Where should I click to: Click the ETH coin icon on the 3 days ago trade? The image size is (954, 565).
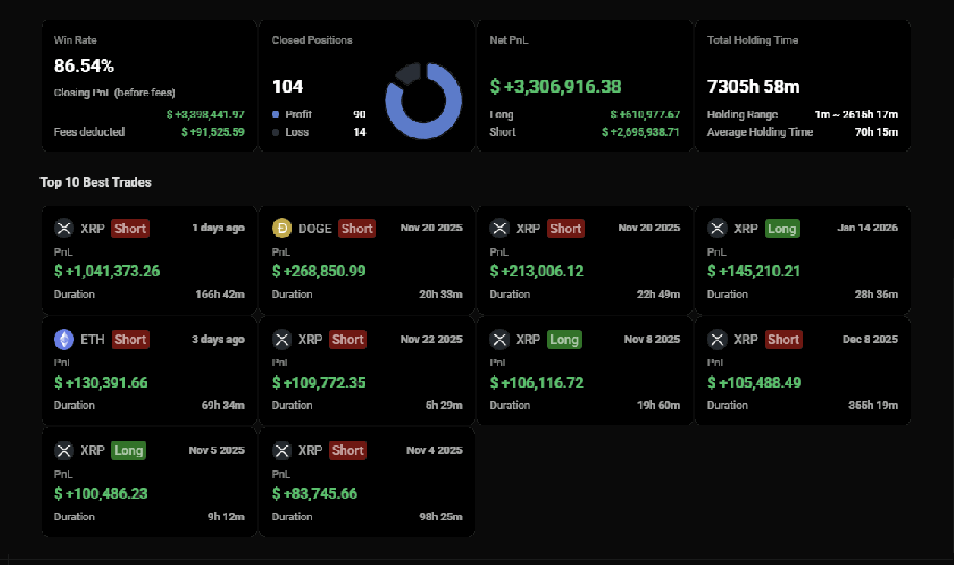click(x=64, y=339)
